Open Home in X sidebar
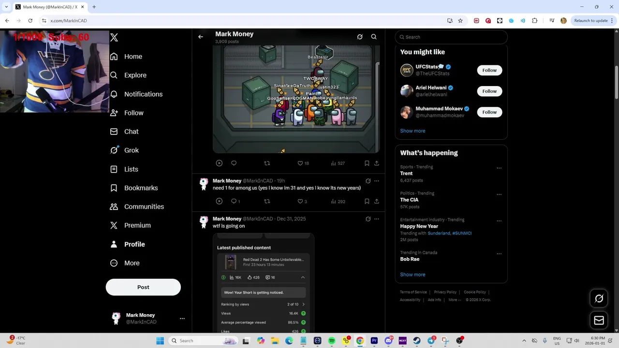The height and width of the screenshot is (348, 619). coord(126,57)
